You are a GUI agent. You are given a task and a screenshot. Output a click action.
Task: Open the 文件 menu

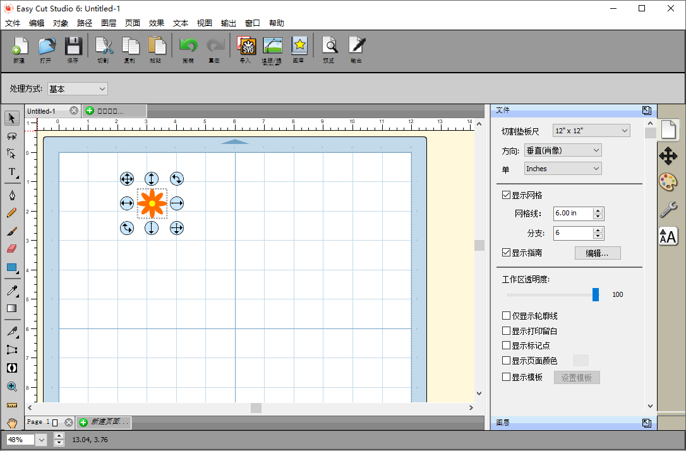13,23
